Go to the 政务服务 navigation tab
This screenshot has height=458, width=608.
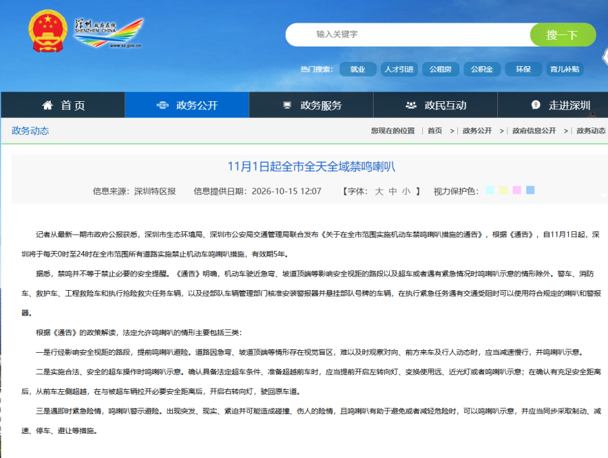point(311,105)
